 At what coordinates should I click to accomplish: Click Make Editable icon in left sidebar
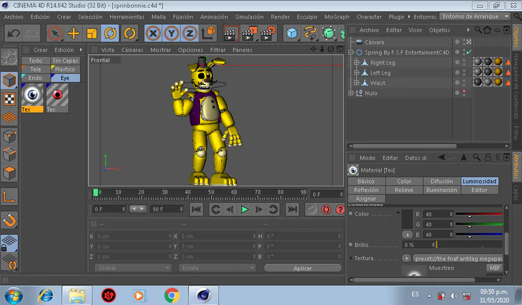click(9, 57)
